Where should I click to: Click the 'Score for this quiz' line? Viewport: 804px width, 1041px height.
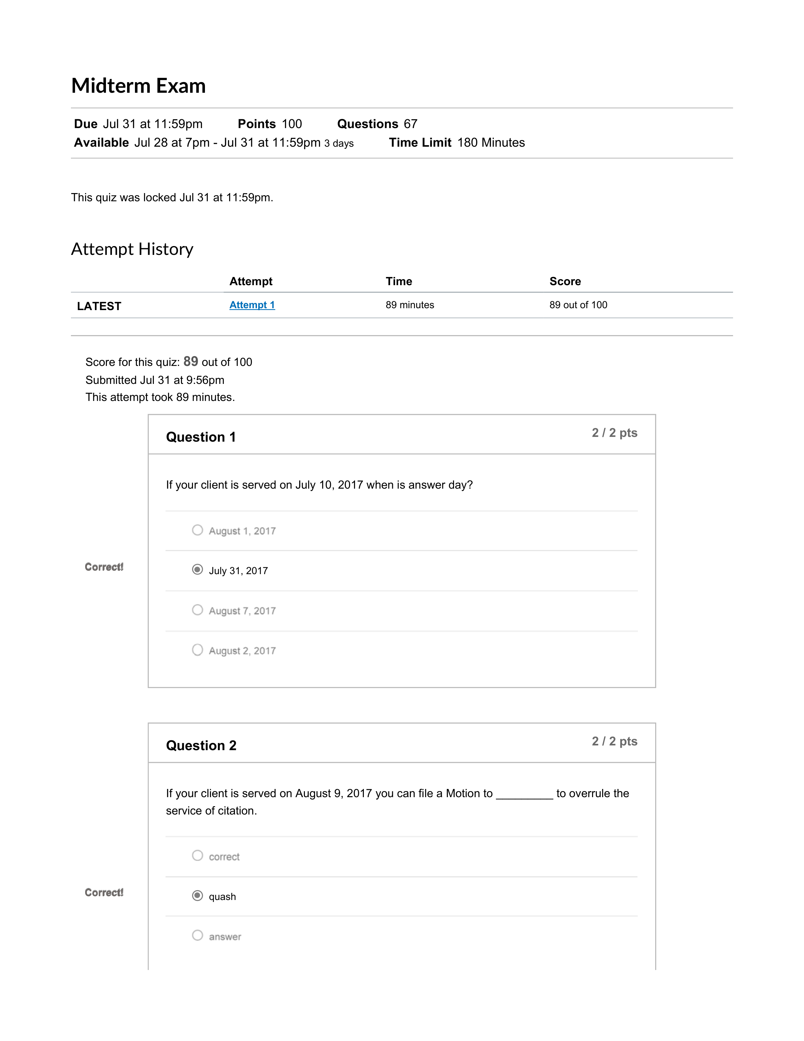[169, 362]
